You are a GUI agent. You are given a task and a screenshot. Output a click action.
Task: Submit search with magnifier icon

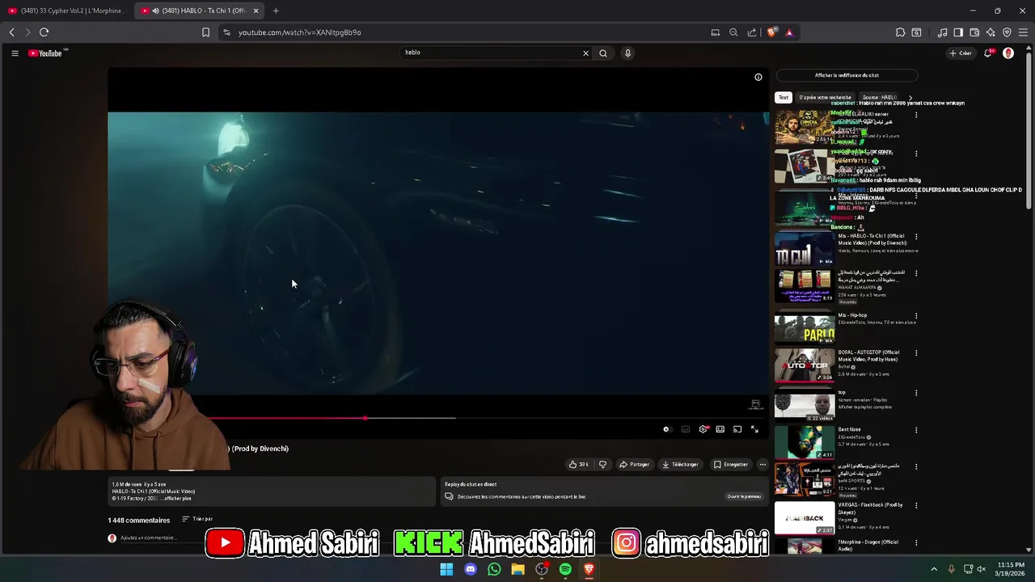[603, 53]
